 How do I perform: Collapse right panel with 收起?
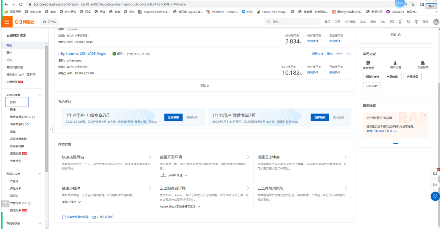(x=395, y=35)
